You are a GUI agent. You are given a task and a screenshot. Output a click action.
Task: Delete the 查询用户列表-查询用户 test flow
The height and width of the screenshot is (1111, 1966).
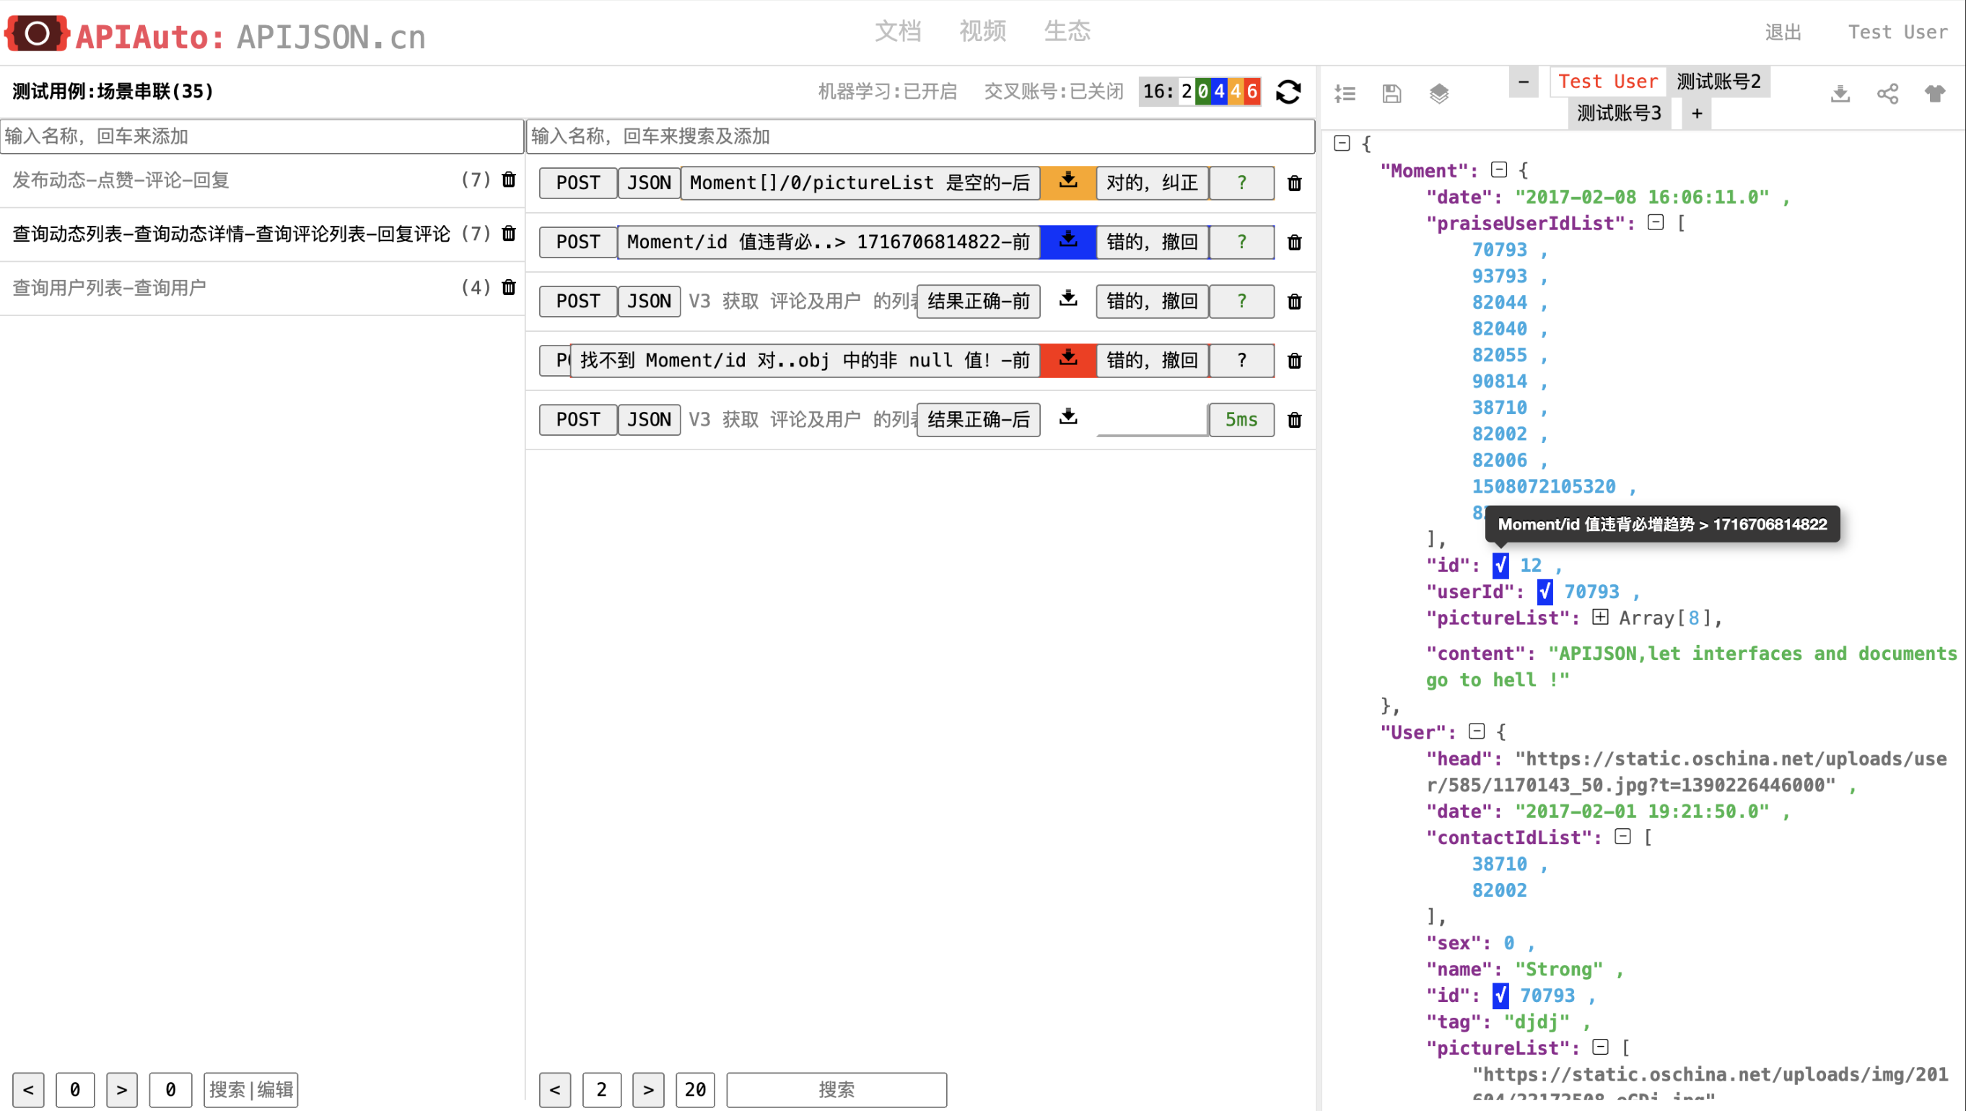tap(509, 288)
